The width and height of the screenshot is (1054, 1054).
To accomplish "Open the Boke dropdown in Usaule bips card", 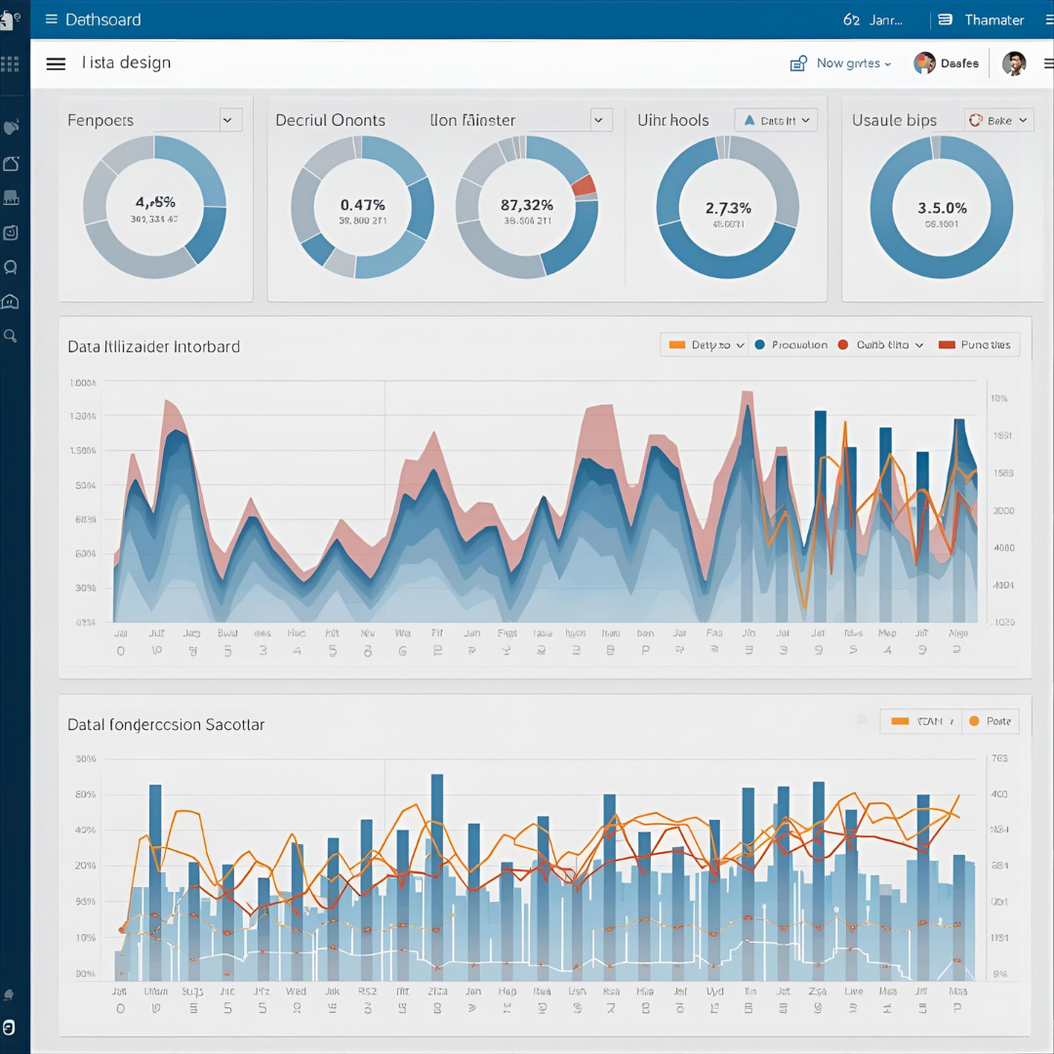I will click(x=998, y=120).
